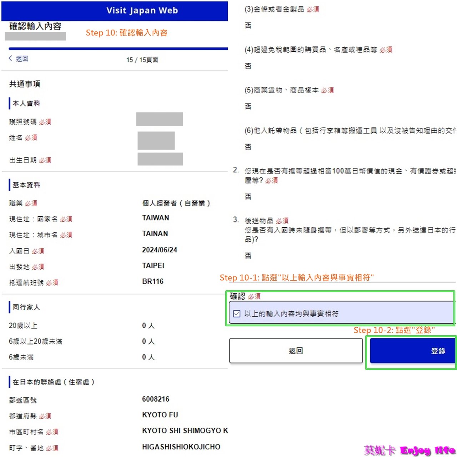Select the 基本資料 section heading

point(26,185)
